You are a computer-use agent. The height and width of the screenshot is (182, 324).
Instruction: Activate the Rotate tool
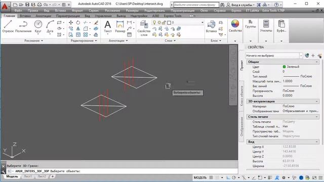[78, 22]
